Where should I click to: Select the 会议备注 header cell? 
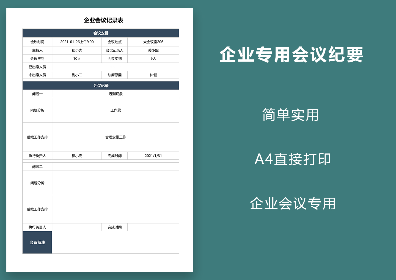coord(37,242)
